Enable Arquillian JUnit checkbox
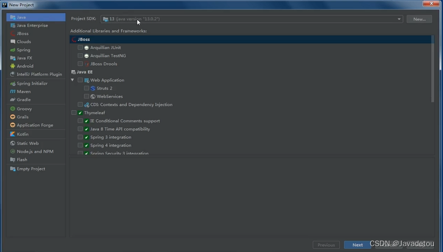Image resolution: width=443 pixels, height=252 pixels. point(80,48)
